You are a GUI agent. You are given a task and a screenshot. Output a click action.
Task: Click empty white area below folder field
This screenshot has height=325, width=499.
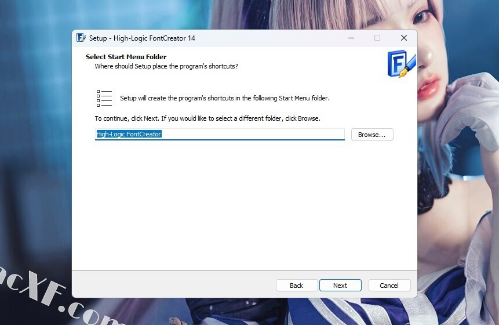coord(243,203)
